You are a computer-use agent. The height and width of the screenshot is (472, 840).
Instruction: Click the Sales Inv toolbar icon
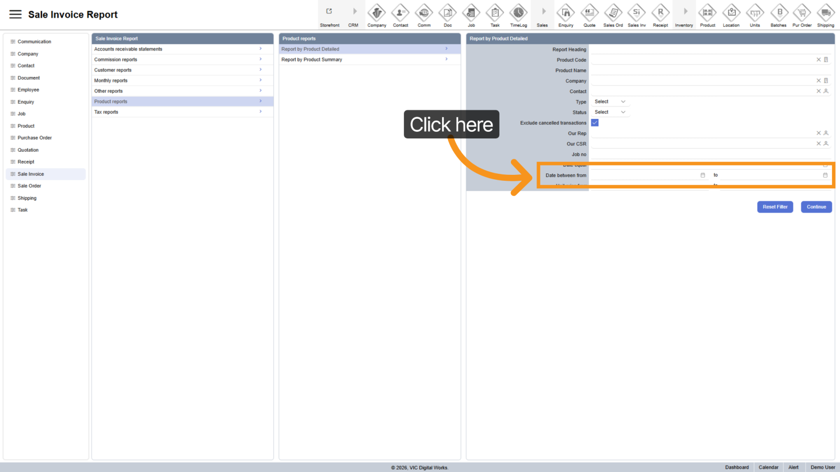coord(636,13)
